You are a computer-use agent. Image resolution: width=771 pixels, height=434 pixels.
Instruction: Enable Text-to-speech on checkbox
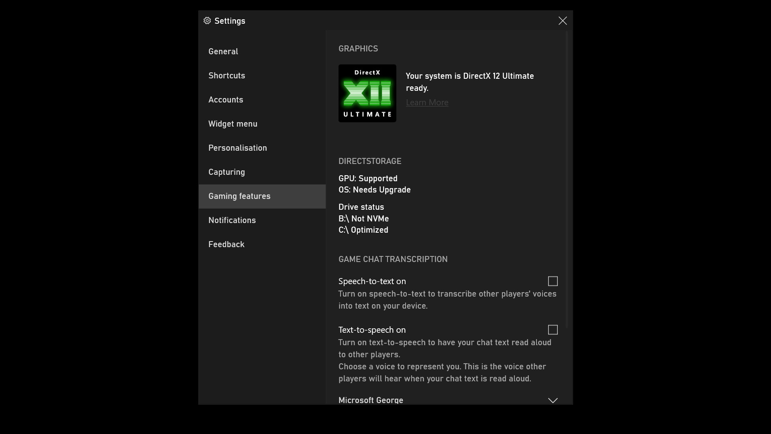tap(553, 330)
